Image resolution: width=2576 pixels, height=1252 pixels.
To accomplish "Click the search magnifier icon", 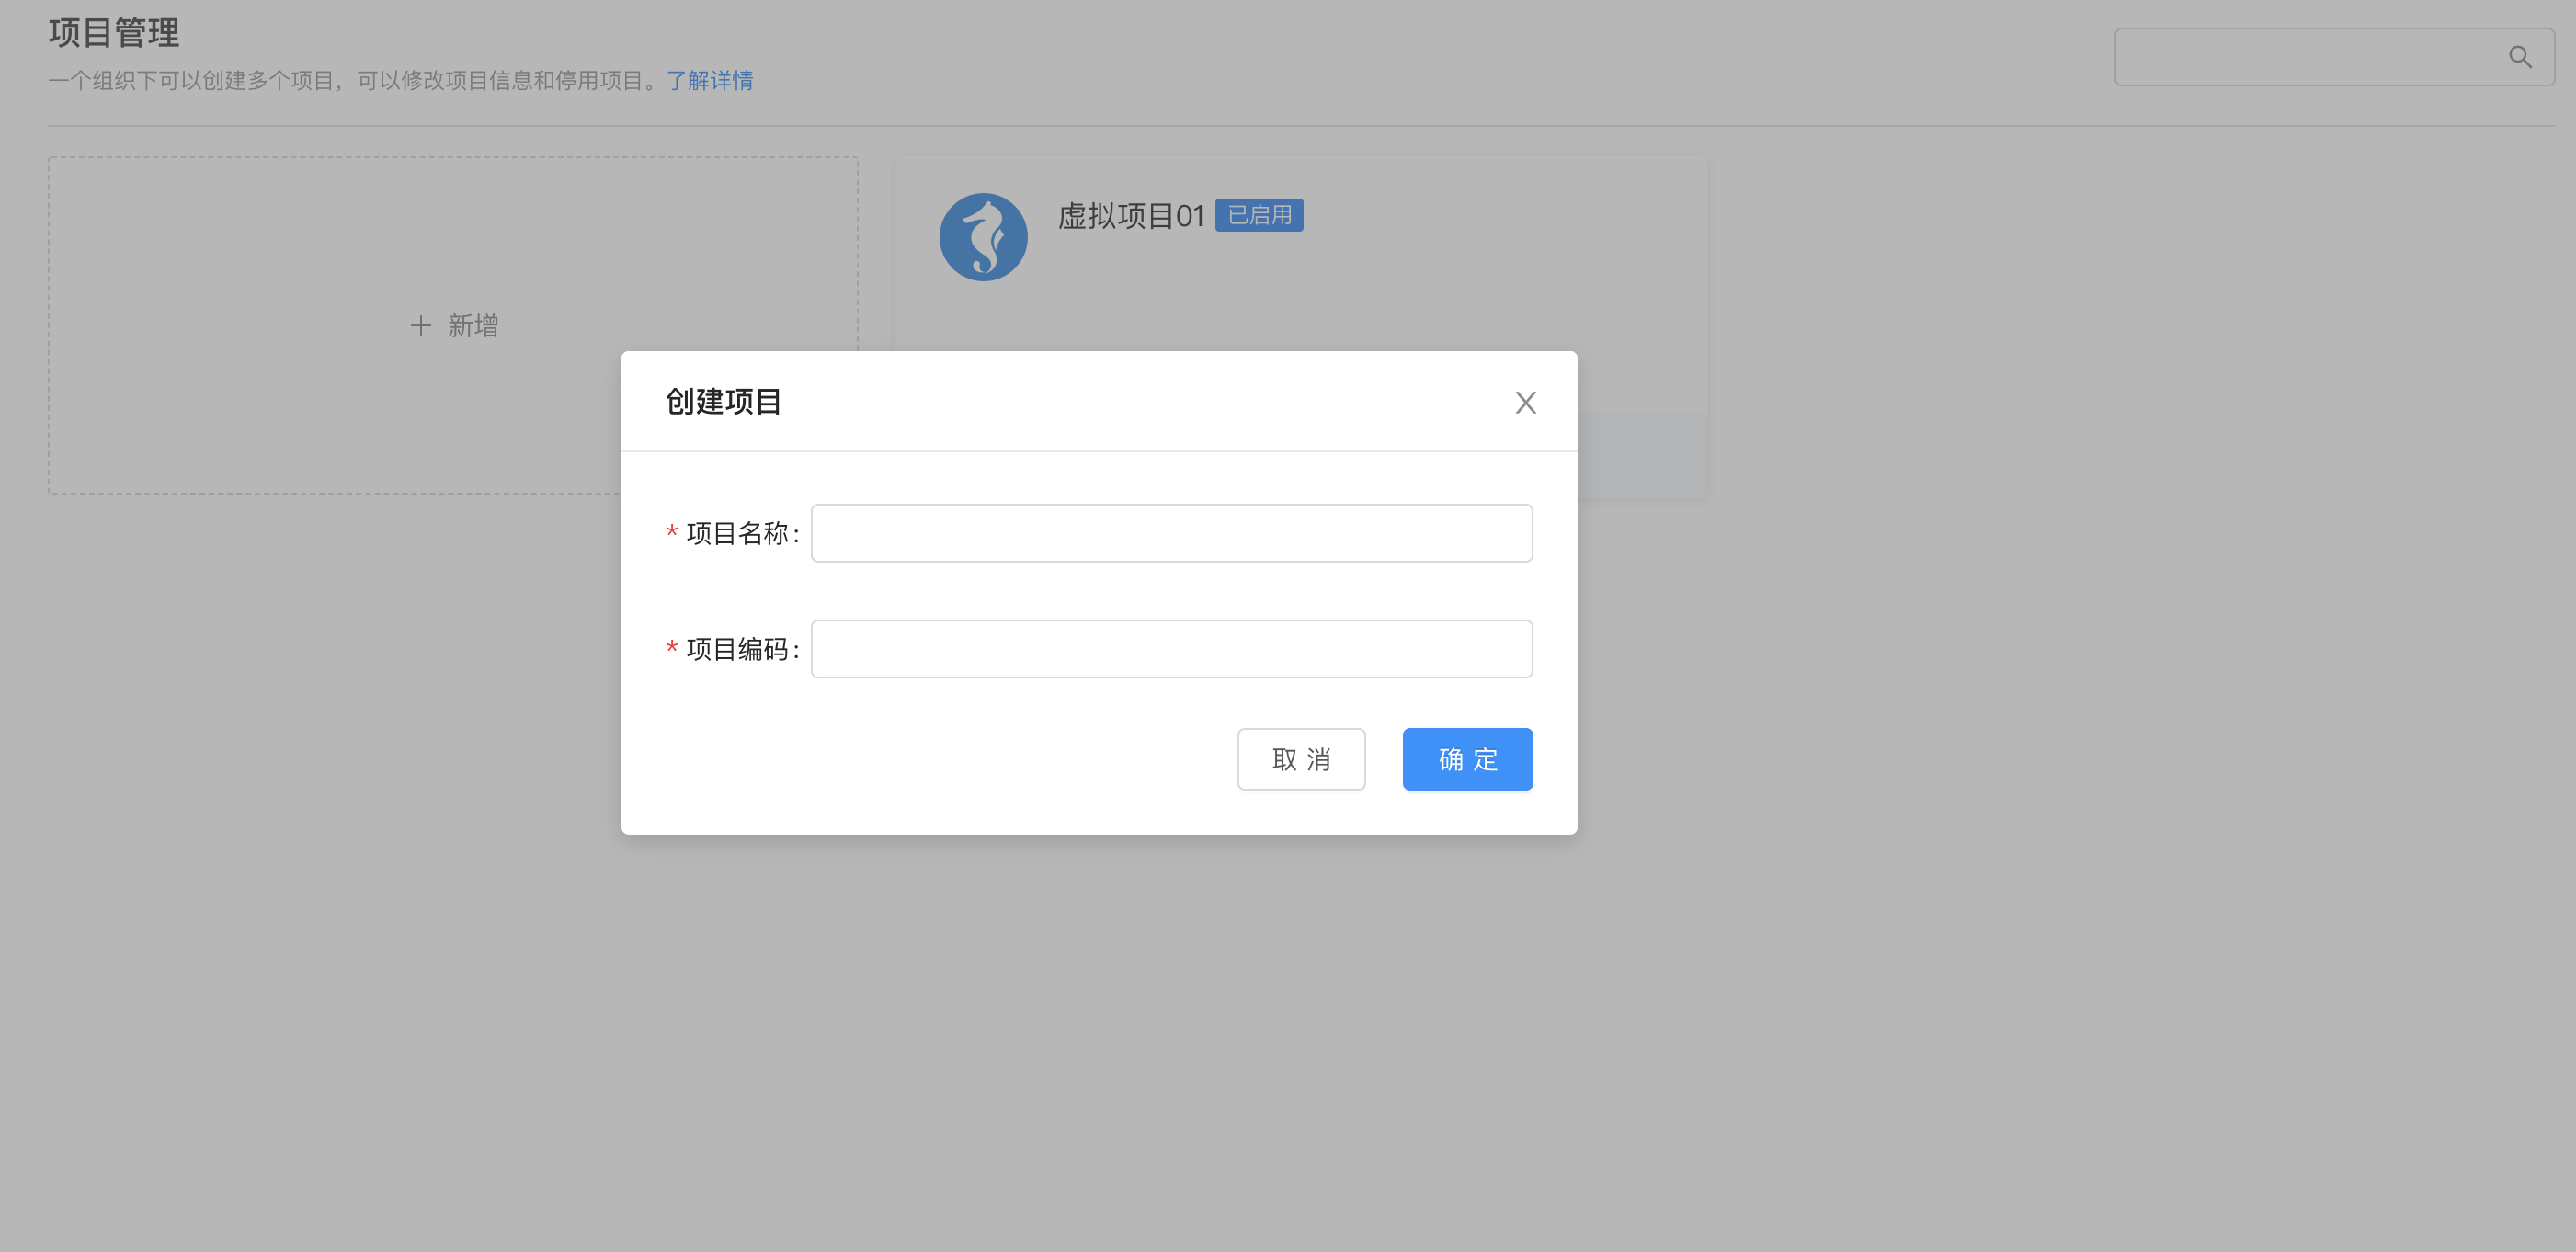I will click(2520, 57).
